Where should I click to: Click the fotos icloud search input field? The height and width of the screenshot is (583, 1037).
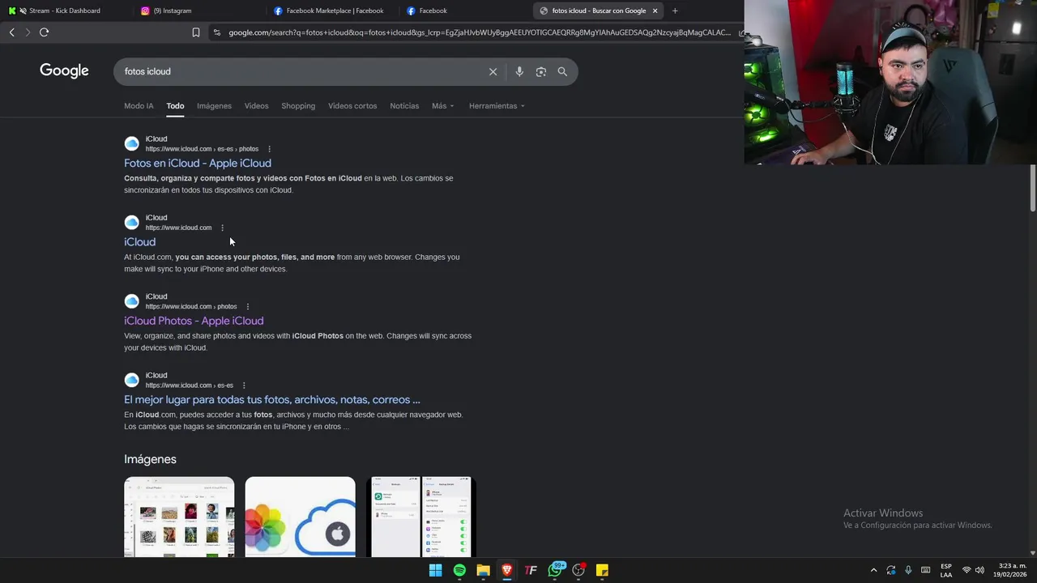300,71
